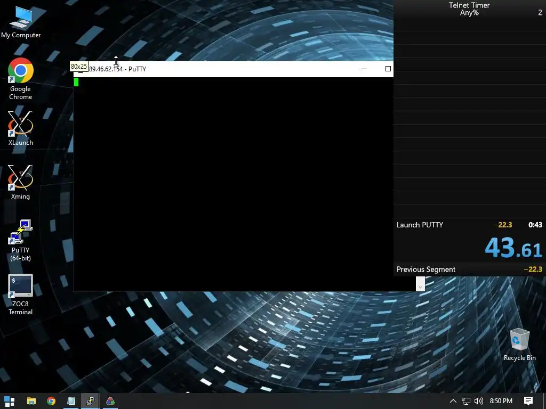
Task: Open File Explorer from the taskbar
Action: [31, 401]
